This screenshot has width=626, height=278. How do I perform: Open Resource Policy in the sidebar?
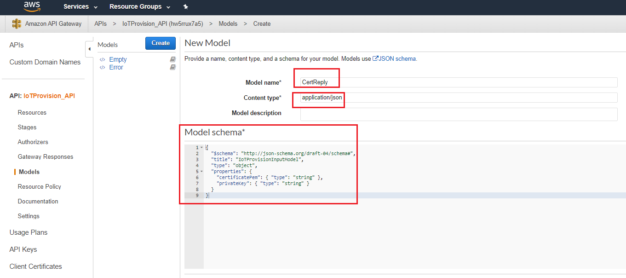coord(40,186)
